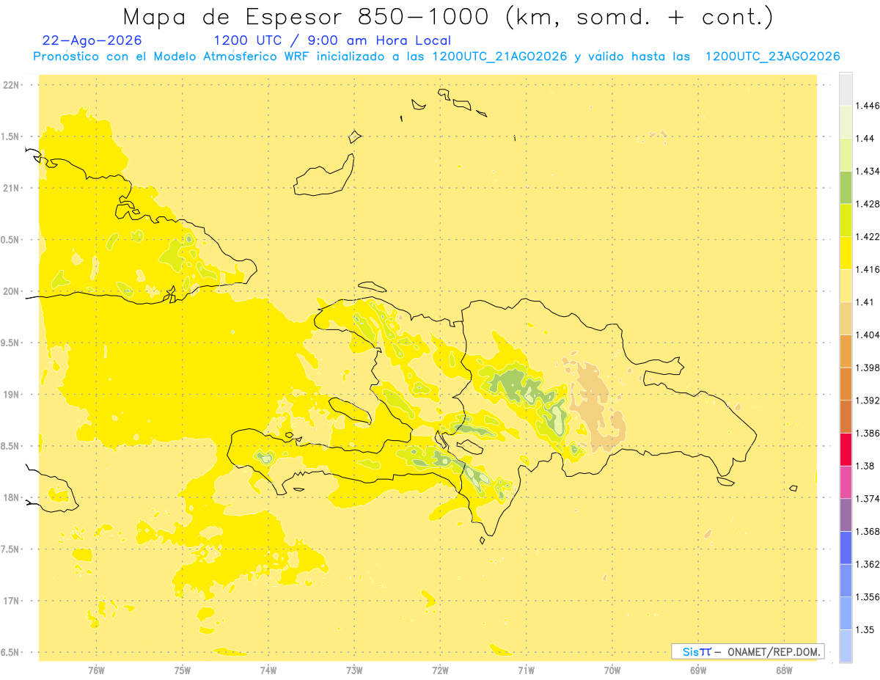
Task: Select the red colorbar segment between 1.38 and 1.386
Action: click(x=846, y=450)
